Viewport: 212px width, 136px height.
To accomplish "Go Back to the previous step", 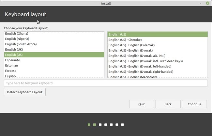I will tap(168, 104).
